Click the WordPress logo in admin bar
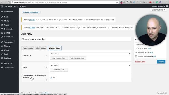Viewport: 169px width, 95px height. tap(2, 6)
